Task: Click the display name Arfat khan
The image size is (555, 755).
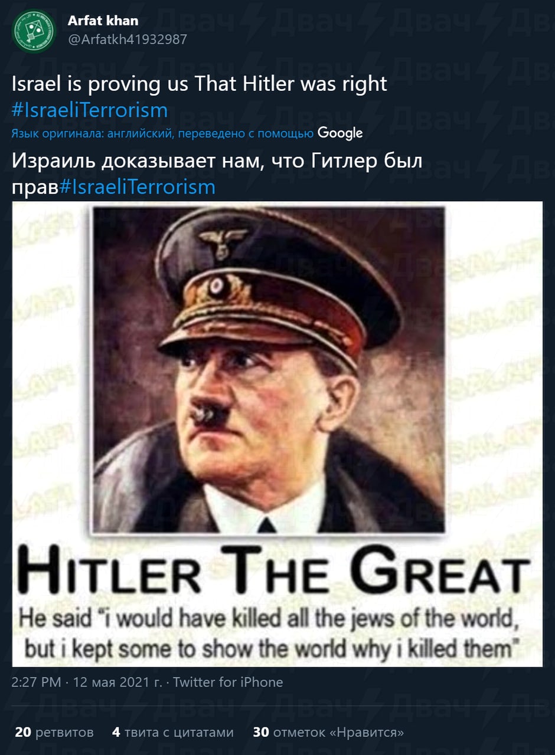Action: click(103, 21)
